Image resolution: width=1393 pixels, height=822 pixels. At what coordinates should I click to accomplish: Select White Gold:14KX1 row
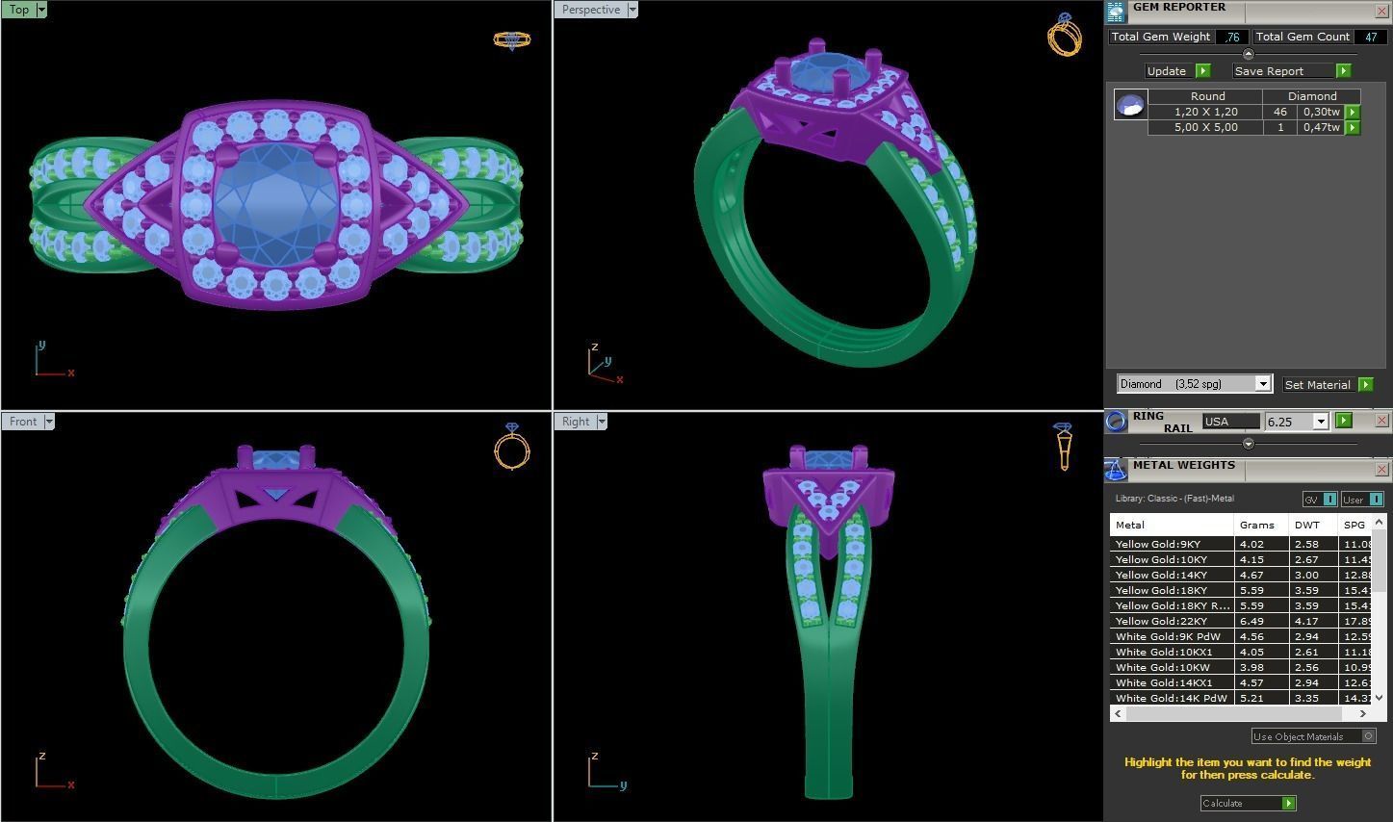1241,682
